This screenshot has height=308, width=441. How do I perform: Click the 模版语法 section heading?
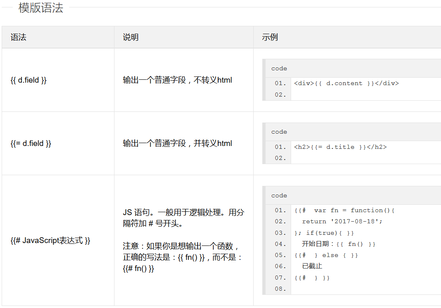click(x=41, y=8)
